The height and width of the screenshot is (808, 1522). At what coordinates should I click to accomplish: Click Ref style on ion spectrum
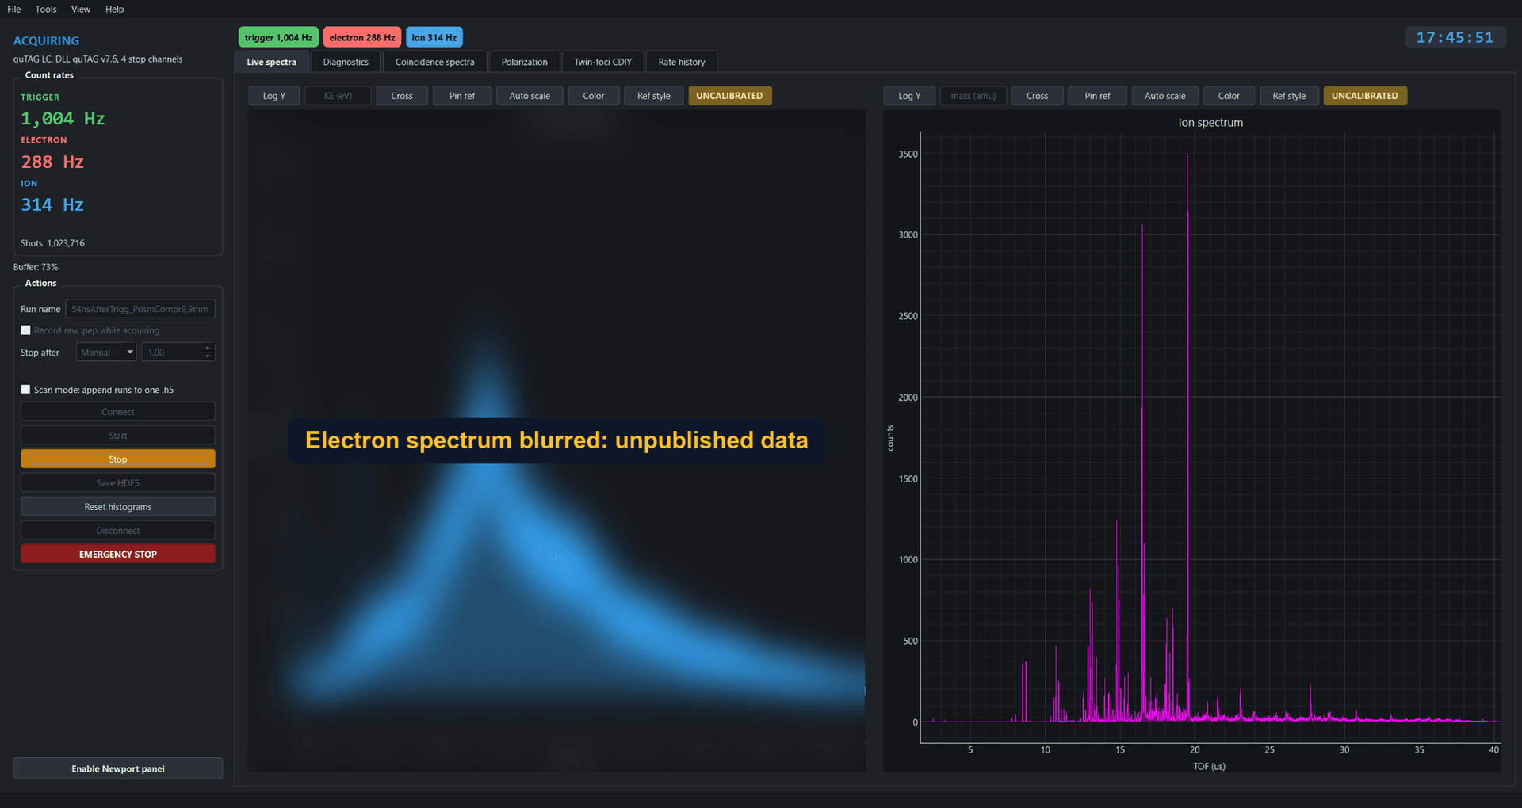[1289, 96]
